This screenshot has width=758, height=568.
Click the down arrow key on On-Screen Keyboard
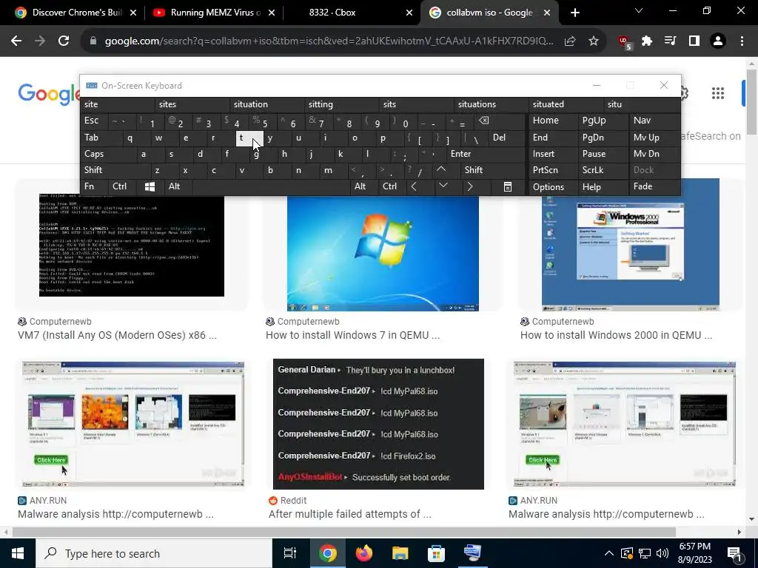point(443,186)
